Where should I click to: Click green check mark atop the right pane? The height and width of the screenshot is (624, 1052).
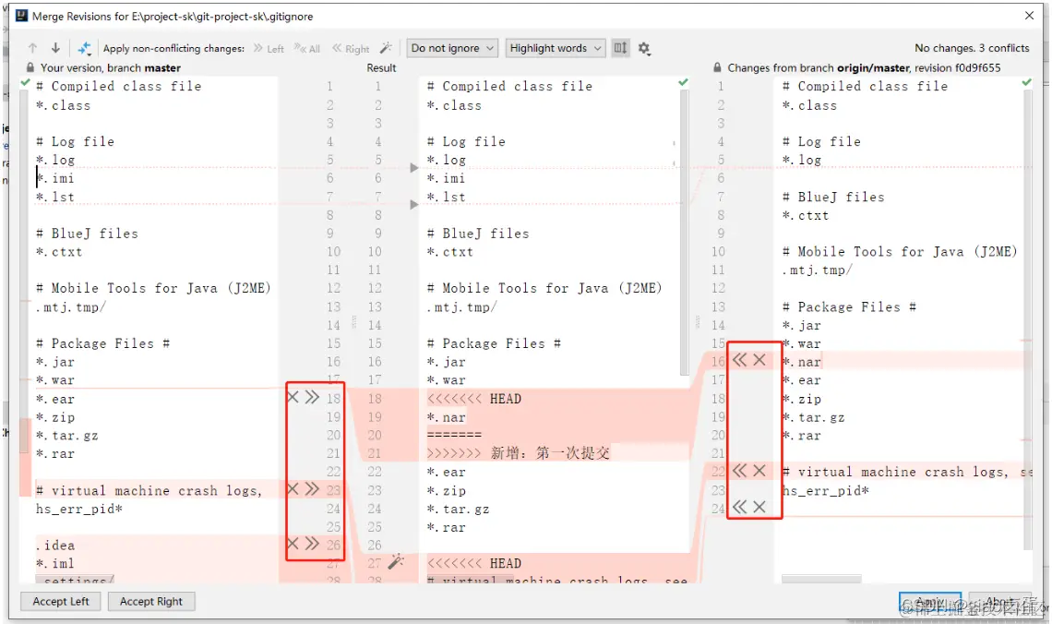(x=1026, y=82)
